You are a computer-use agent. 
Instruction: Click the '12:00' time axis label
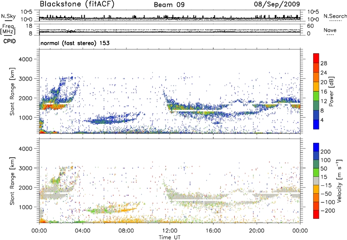click(x=170, y=231)
